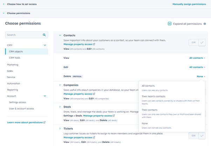Screen dimensions: 211x146
Task: Click external link icon on Contacts Manage property access
Action: pyautogui.click(x=94, y=44)
